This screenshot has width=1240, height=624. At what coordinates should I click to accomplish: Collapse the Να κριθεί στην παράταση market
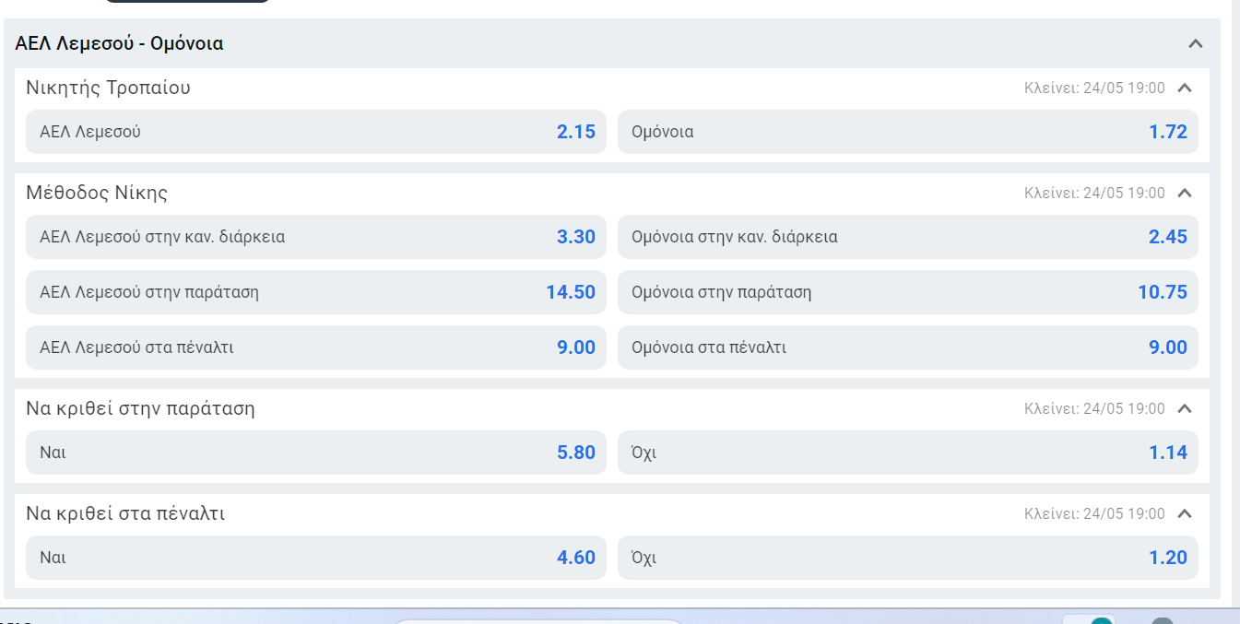pos(1186,409)
